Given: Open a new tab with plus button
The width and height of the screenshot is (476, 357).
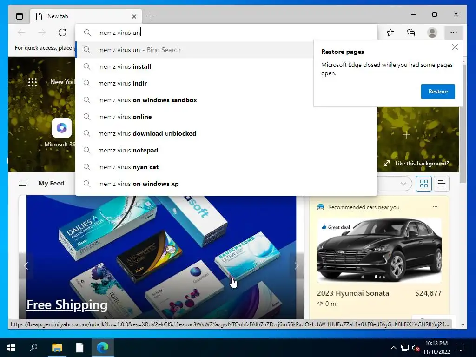Looking at the screenshot, I should pyautogui.click(x=150, y=16).
